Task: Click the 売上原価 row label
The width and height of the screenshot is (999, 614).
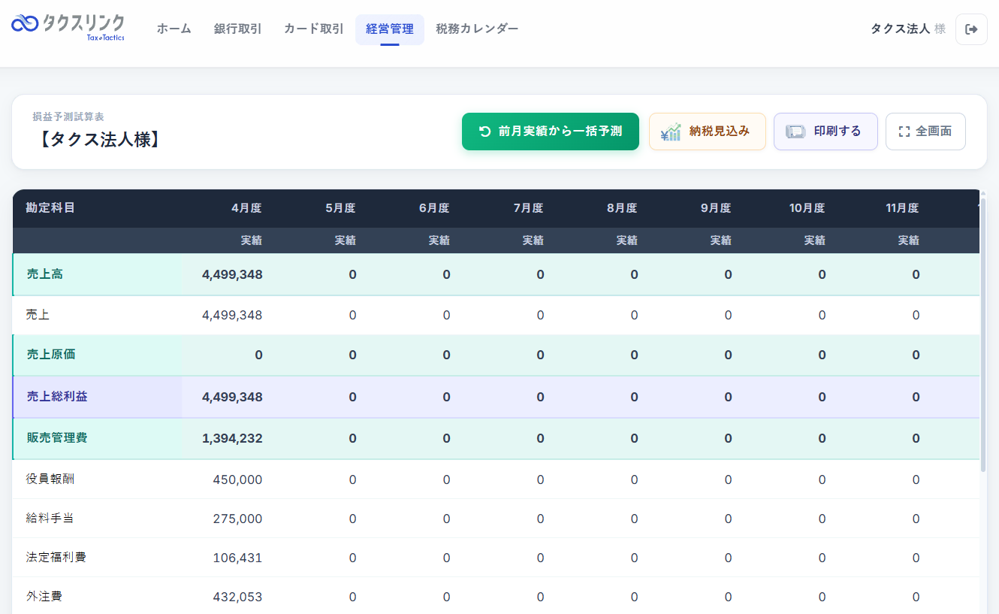Action: pyautogui.click(x=51, y=355)
